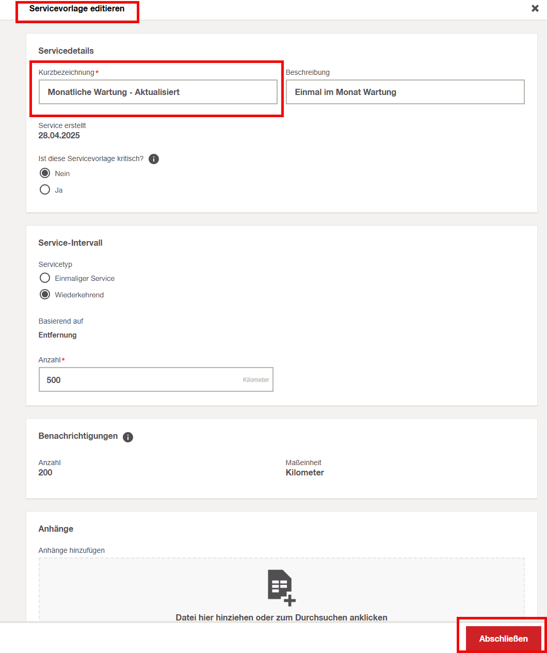Click the Maßeinheit value Kilometer
Viewport: 547px width, 653px height.
click(x=305, y=472)
